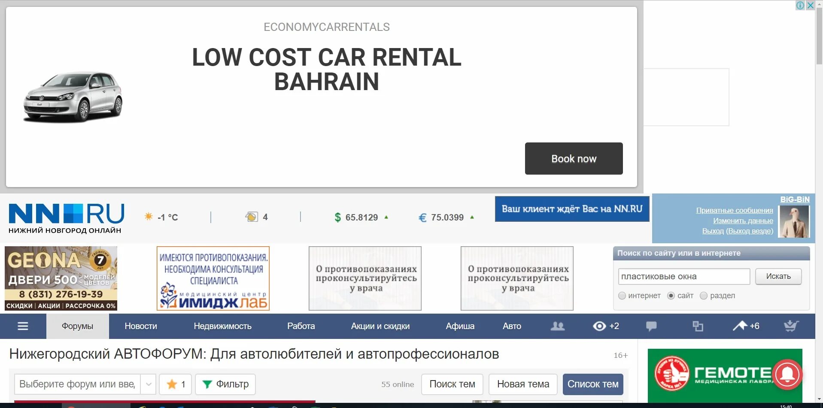Open the Акции и скидки tab

click(x=380, y=326)
